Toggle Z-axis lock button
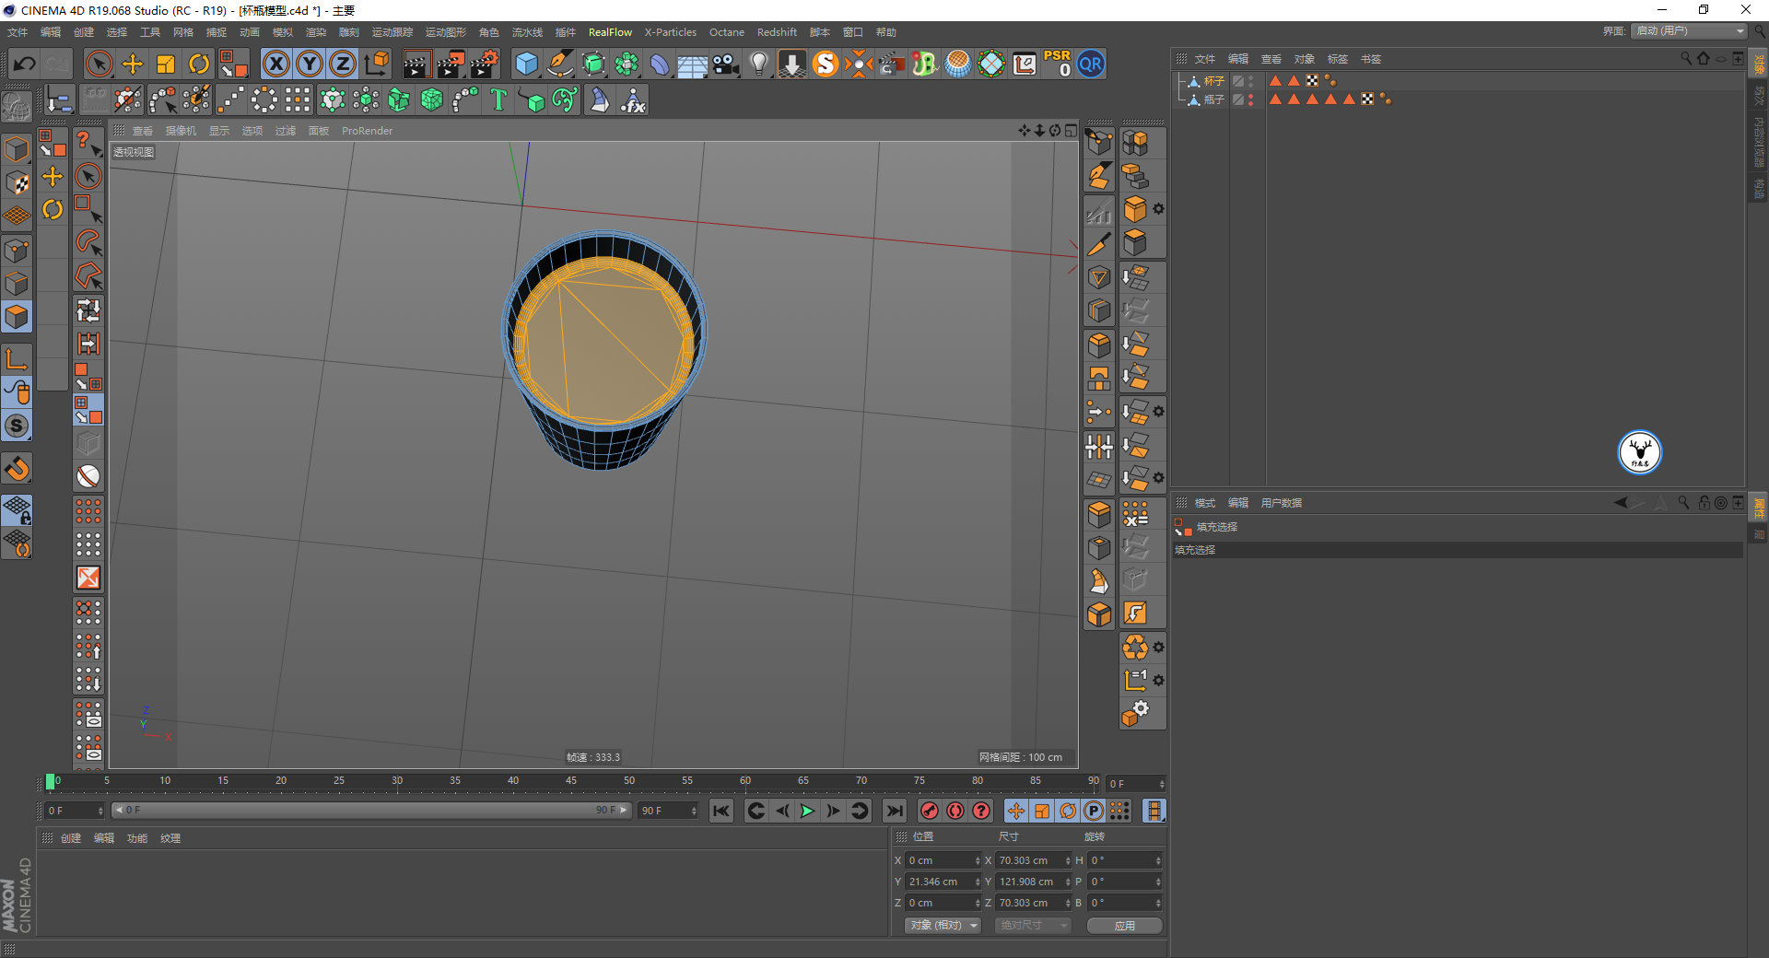 pos(343,64)
